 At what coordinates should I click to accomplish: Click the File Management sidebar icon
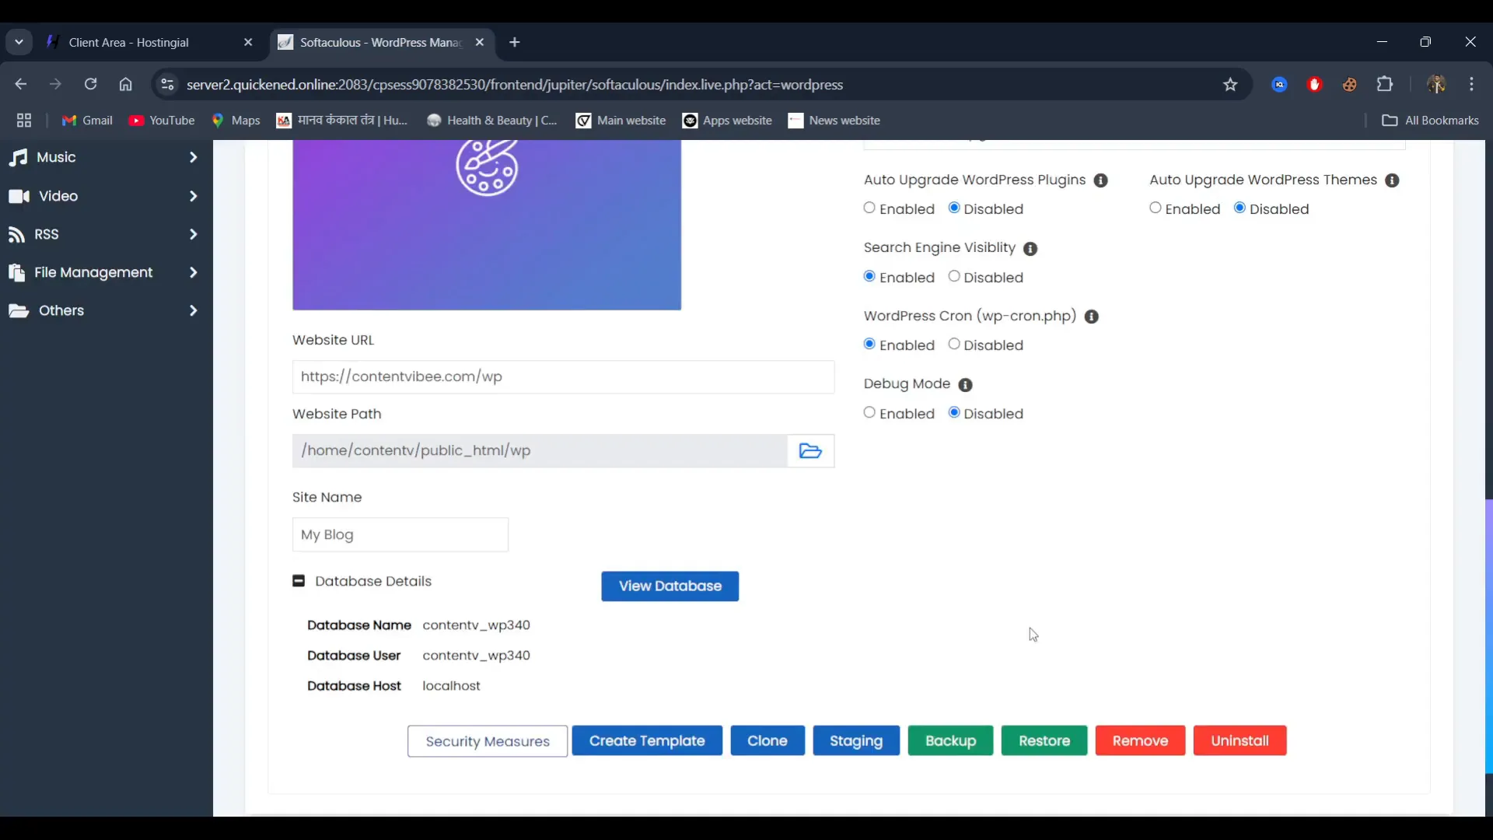[x=16, y=272]
